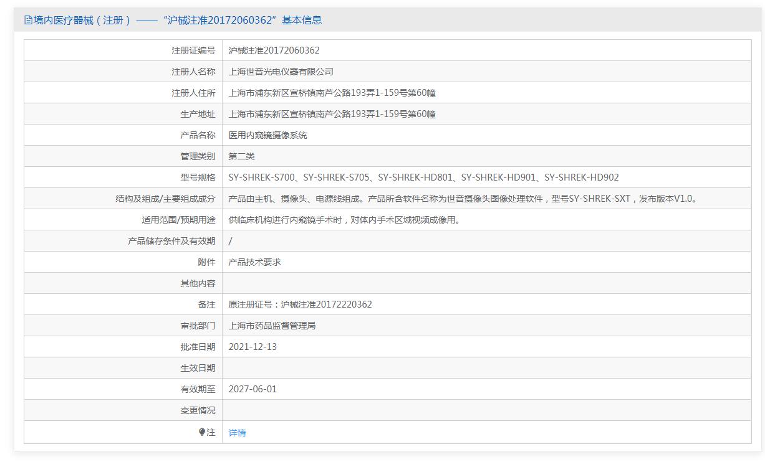Click the page title 境内医疗器械（注册）基本信息

pyautogui.click(x=178, y=20)
